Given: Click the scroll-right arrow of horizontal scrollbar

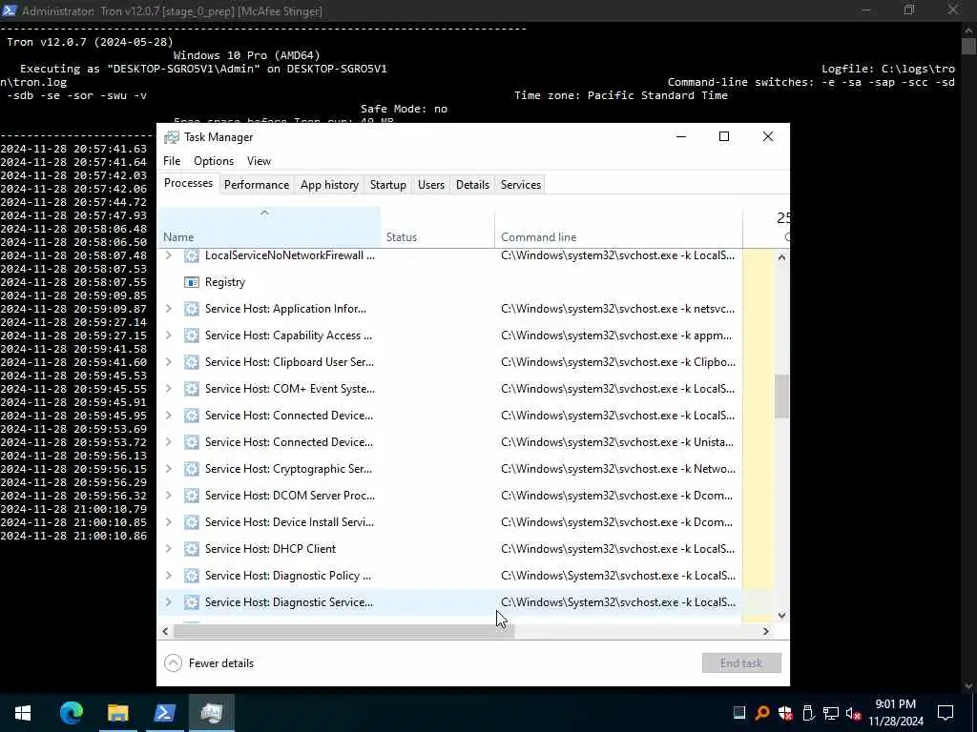Looking at the screenshot, I should tap(766, 632).
